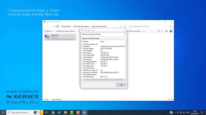Open File Explorer from the taskbar
Viewport: 206px width, 115px height.
point(65,112)
